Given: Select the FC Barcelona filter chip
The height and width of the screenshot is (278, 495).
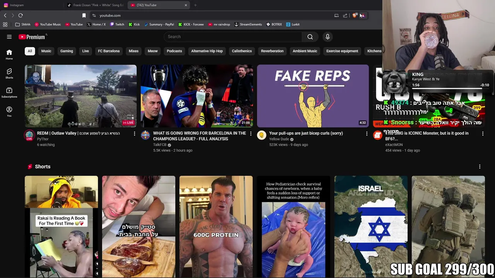Looking at the screenshot, I should pyautogui.click(x=109, y=51).
